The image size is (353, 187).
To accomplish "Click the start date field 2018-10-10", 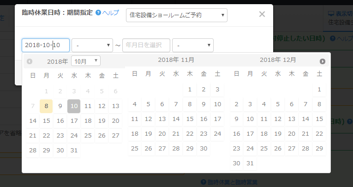I will [x=45, y=45].
